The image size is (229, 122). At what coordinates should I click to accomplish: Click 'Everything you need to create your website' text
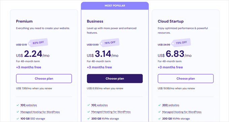(x=43, y=28)
